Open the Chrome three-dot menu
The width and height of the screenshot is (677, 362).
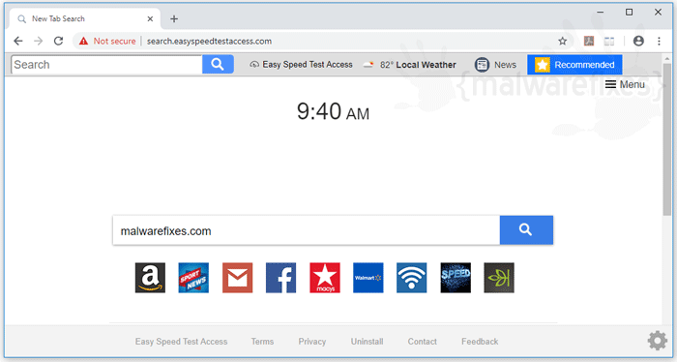659,41
